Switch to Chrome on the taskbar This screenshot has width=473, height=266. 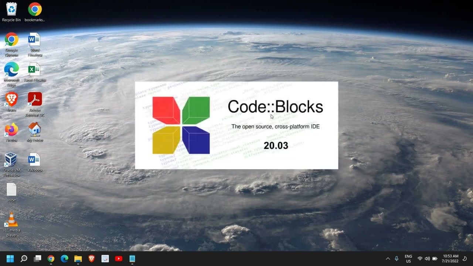click(51, 259)
